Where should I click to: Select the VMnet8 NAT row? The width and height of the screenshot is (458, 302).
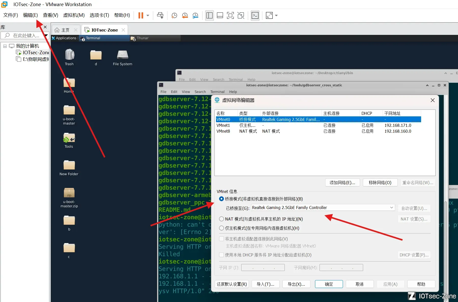(318, 131)
